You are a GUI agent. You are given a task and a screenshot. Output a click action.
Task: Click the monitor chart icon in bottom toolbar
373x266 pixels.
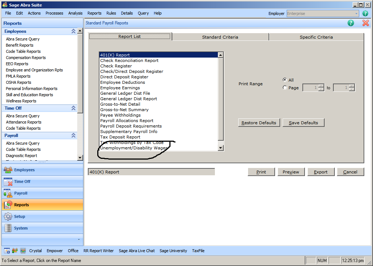23,251
